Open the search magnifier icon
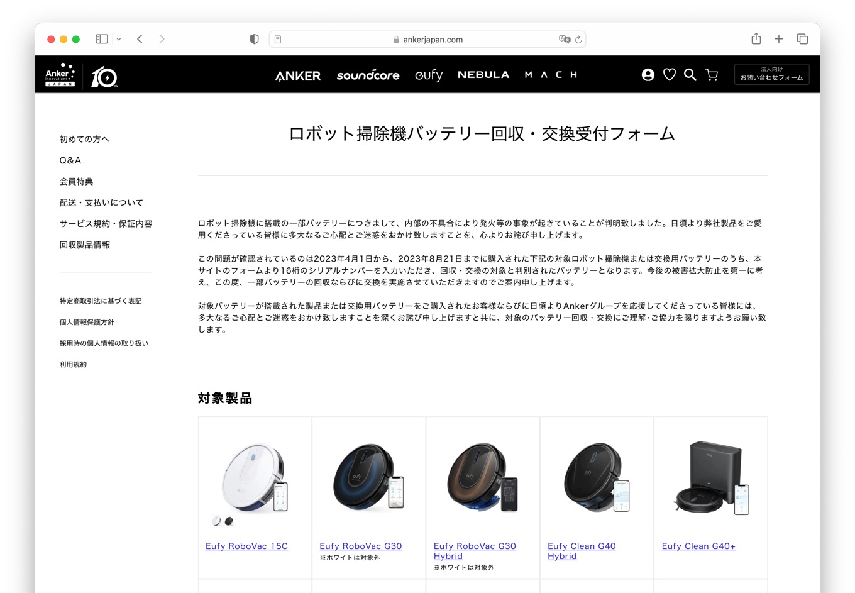Image resolution: width=855 pixels, height=593 pixels. pos(690,74)
